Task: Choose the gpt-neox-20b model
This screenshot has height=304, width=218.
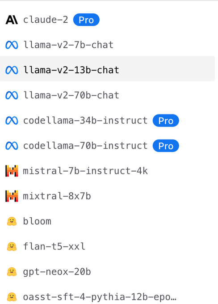Action: (x=107, y=272)
